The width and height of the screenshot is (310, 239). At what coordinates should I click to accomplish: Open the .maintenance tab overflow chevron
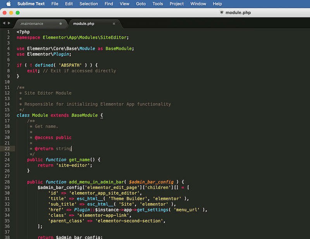pyautogui.click(x=60, y=23)
